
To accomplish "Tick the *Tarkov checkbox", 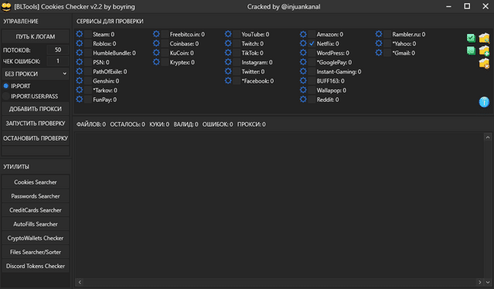I will [88, 90].
